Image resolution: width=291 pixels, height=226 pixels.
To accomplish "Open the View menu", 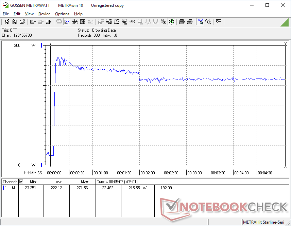I will click(x=29, y=14).
